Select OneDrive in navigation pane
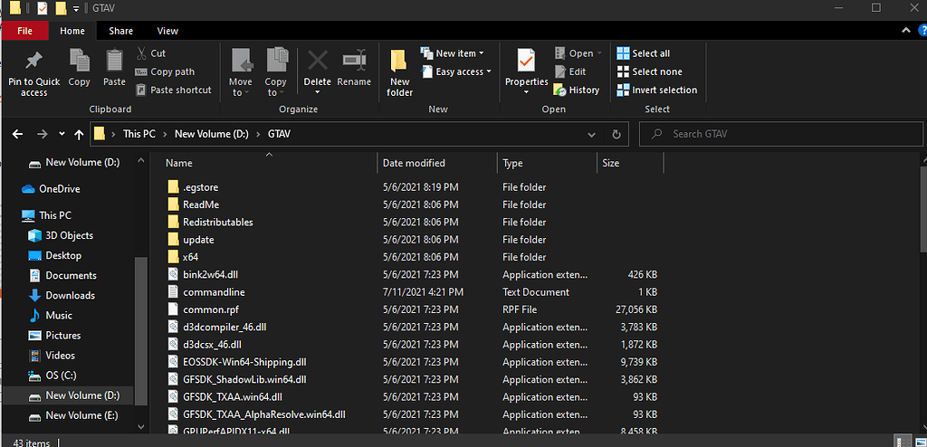Screen dimensions: 927x447 [51, 189]
